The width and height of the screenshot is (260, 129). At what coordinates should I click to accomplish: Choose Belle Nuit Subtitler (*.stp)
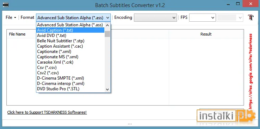[x=70, y=41]
